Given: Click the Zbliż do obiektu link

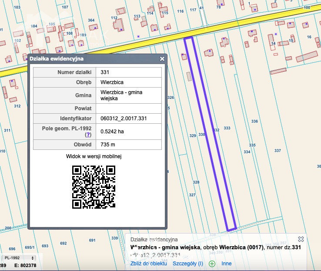Looking at the screenshot, I should (x=149, y=264).
